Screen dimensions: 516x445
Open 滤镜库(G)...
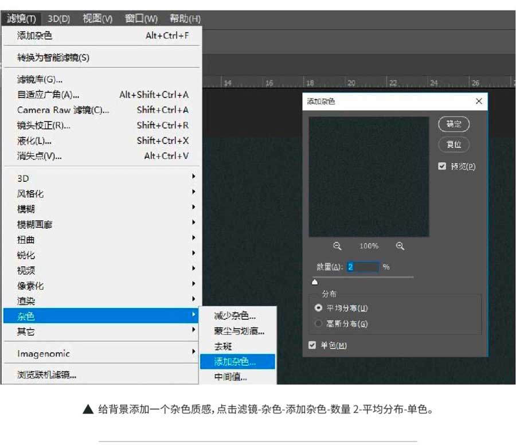[101, 79]
